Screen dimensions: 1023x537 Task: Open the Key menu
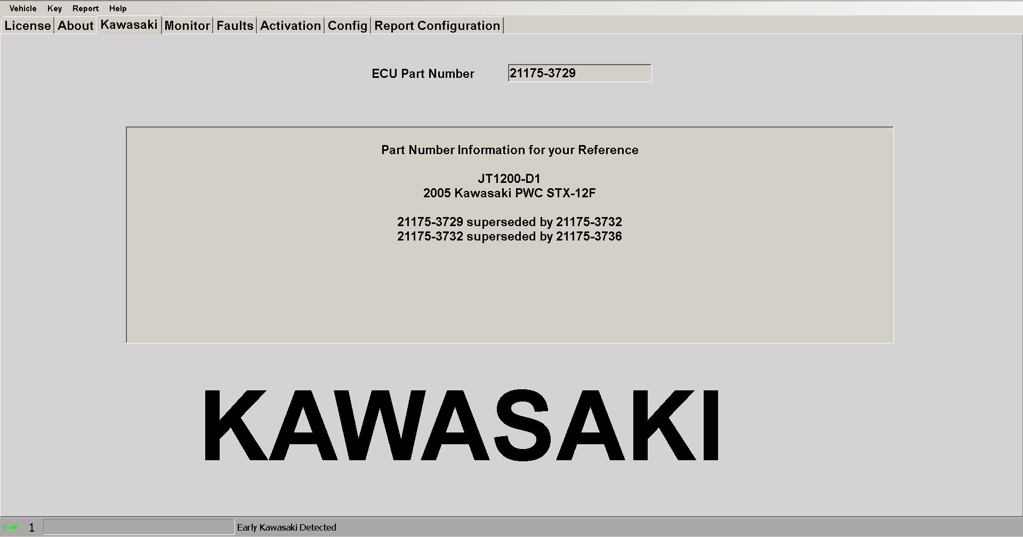click(54, 9)
